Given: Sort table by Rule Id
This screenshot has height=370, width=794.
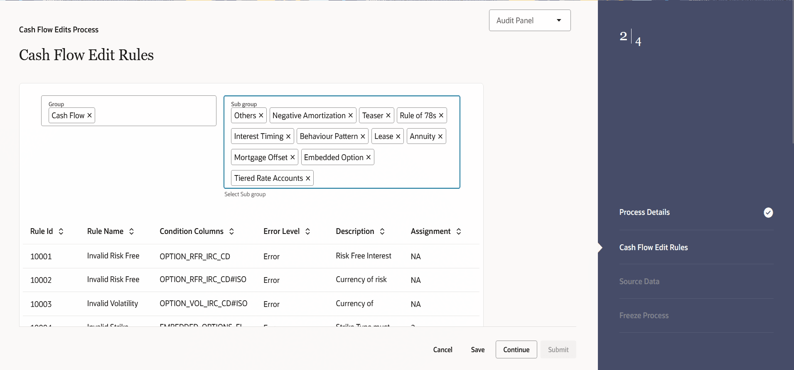Looking at the screenshot, I should click(x=61, y=231).
